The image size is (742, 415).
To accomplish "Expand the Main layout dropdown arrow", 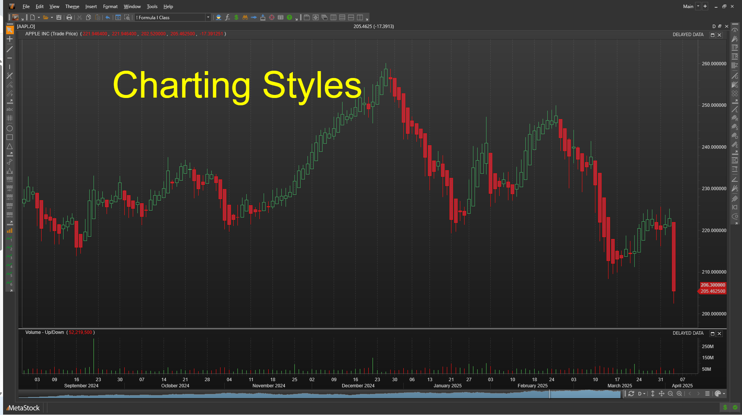I will (x=698, y=6).
